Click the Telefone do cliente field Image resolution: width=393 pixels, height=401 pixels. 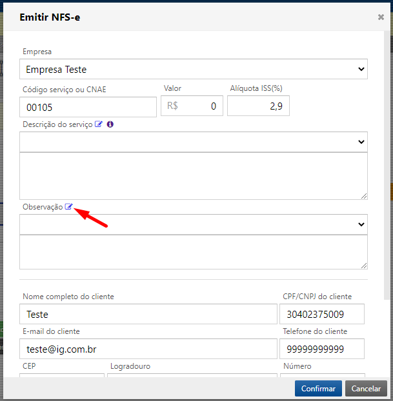pyautogui.click(x=322, y=349)
